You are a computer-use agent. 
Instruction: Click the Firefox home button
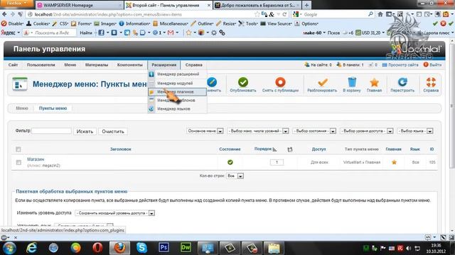point(380,14)
